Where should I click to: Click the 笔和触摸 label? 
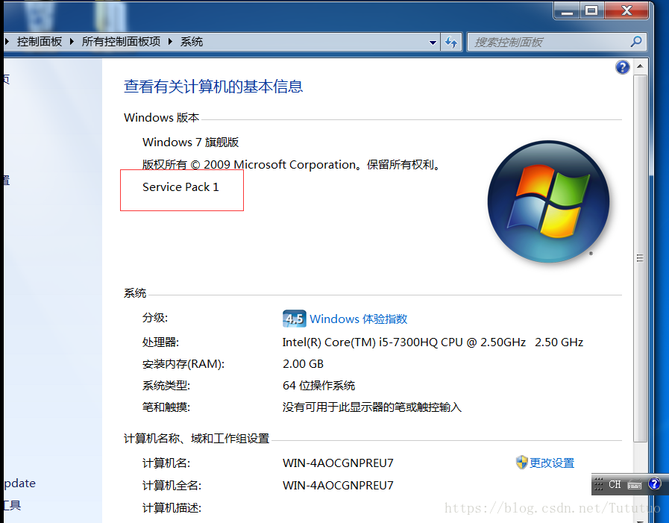pos(166,407)
